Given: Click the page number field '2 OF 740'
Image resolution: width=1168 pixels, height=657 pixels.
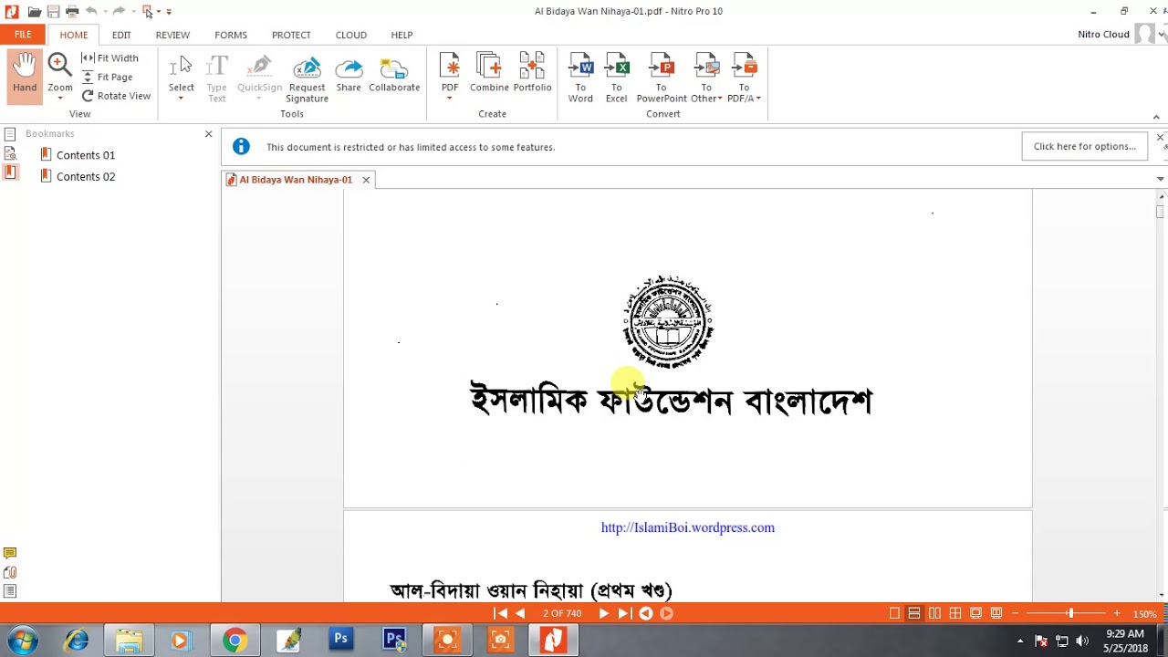Looking at the screenshot, I should 562,613.
